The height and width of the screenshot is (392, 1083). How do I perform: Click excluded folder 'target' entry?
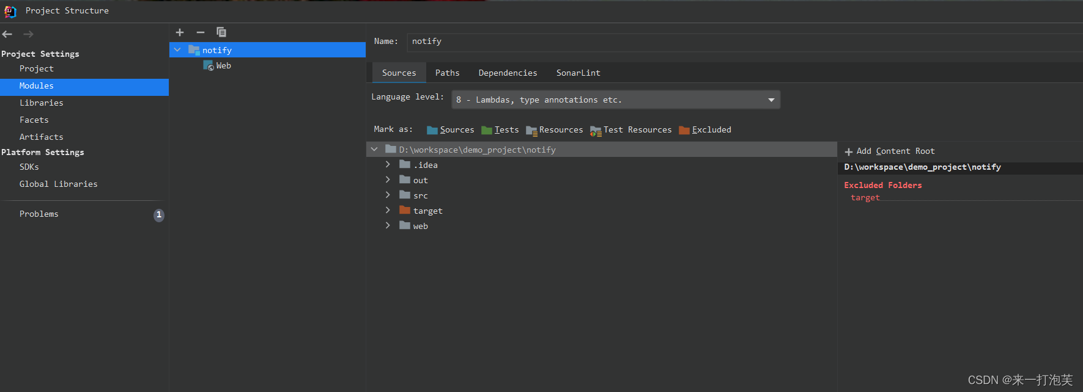tap(865, 198)
